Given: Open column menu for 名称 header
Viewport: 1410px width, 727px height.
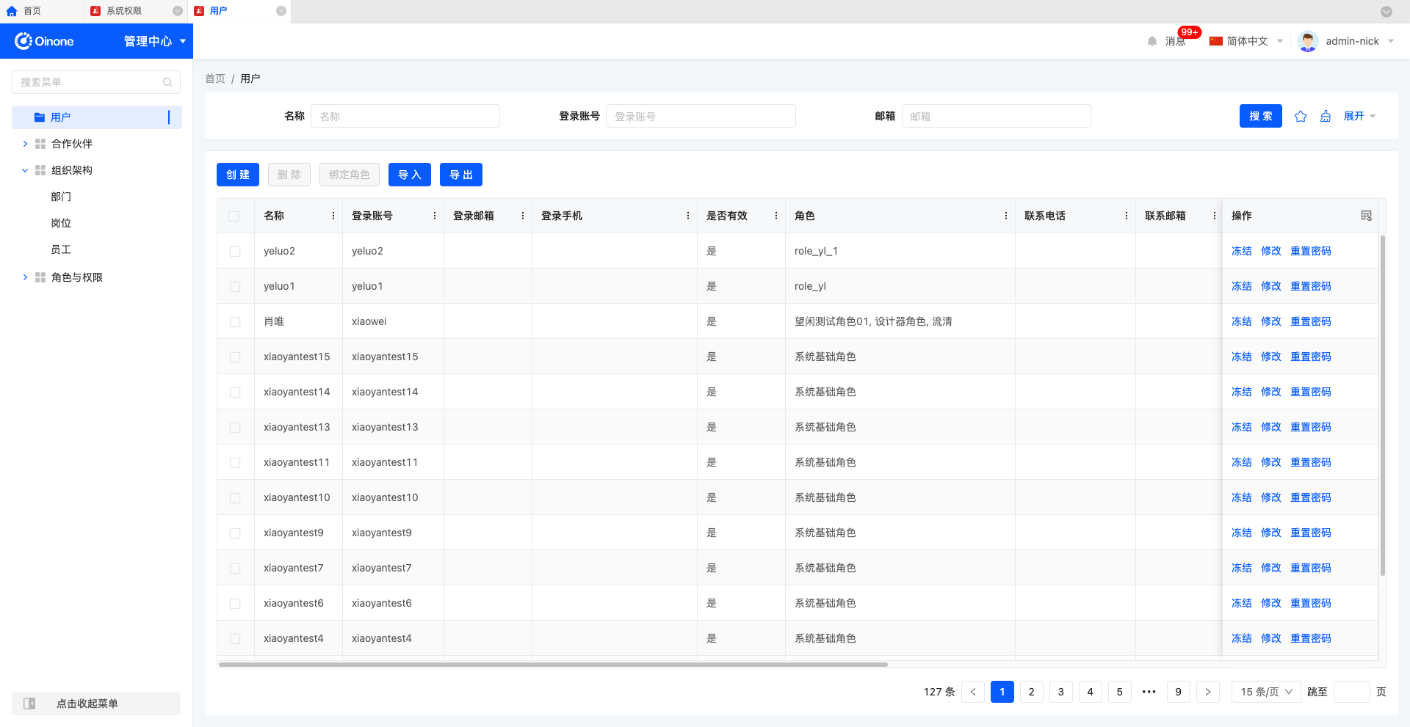Looking at the screenshot, I should 333,216.
